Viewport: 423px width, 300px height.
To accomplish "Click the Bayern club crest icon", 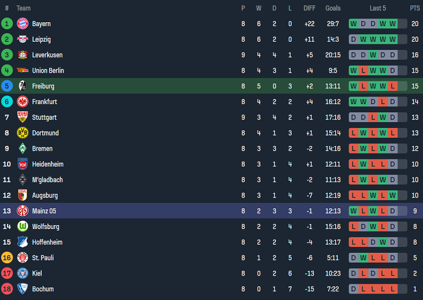I will pyautogui.click(x=22, y=23).
